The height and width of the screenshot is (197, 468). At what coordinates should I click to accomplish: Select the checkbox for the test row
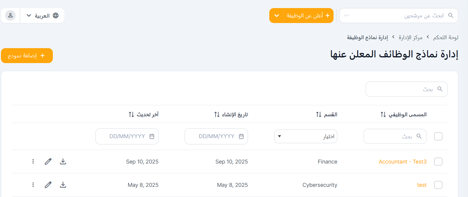[438, 185]
